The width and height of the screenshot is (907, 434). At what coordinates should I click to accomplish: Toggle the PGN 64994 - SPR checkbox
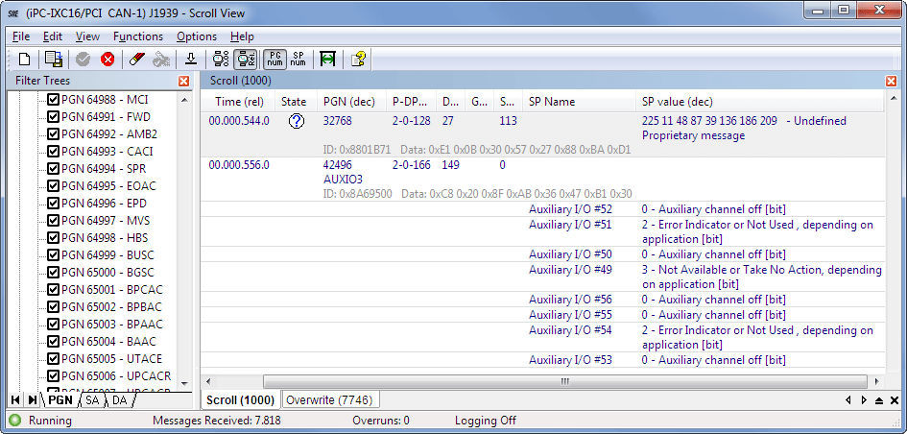54,169
